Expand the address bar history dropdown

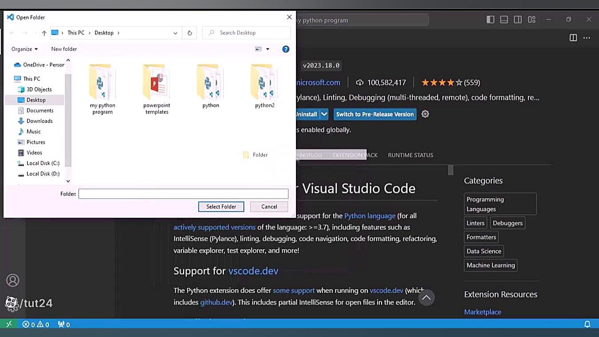(x=175, y=33)
